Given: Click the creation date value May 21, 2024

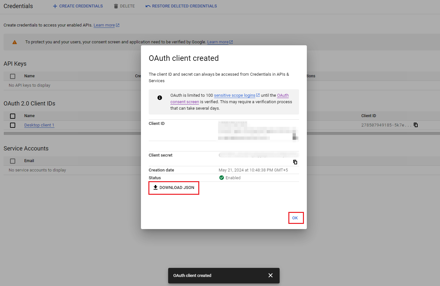Looking at the screenshot, I should [x=253, y=170].
